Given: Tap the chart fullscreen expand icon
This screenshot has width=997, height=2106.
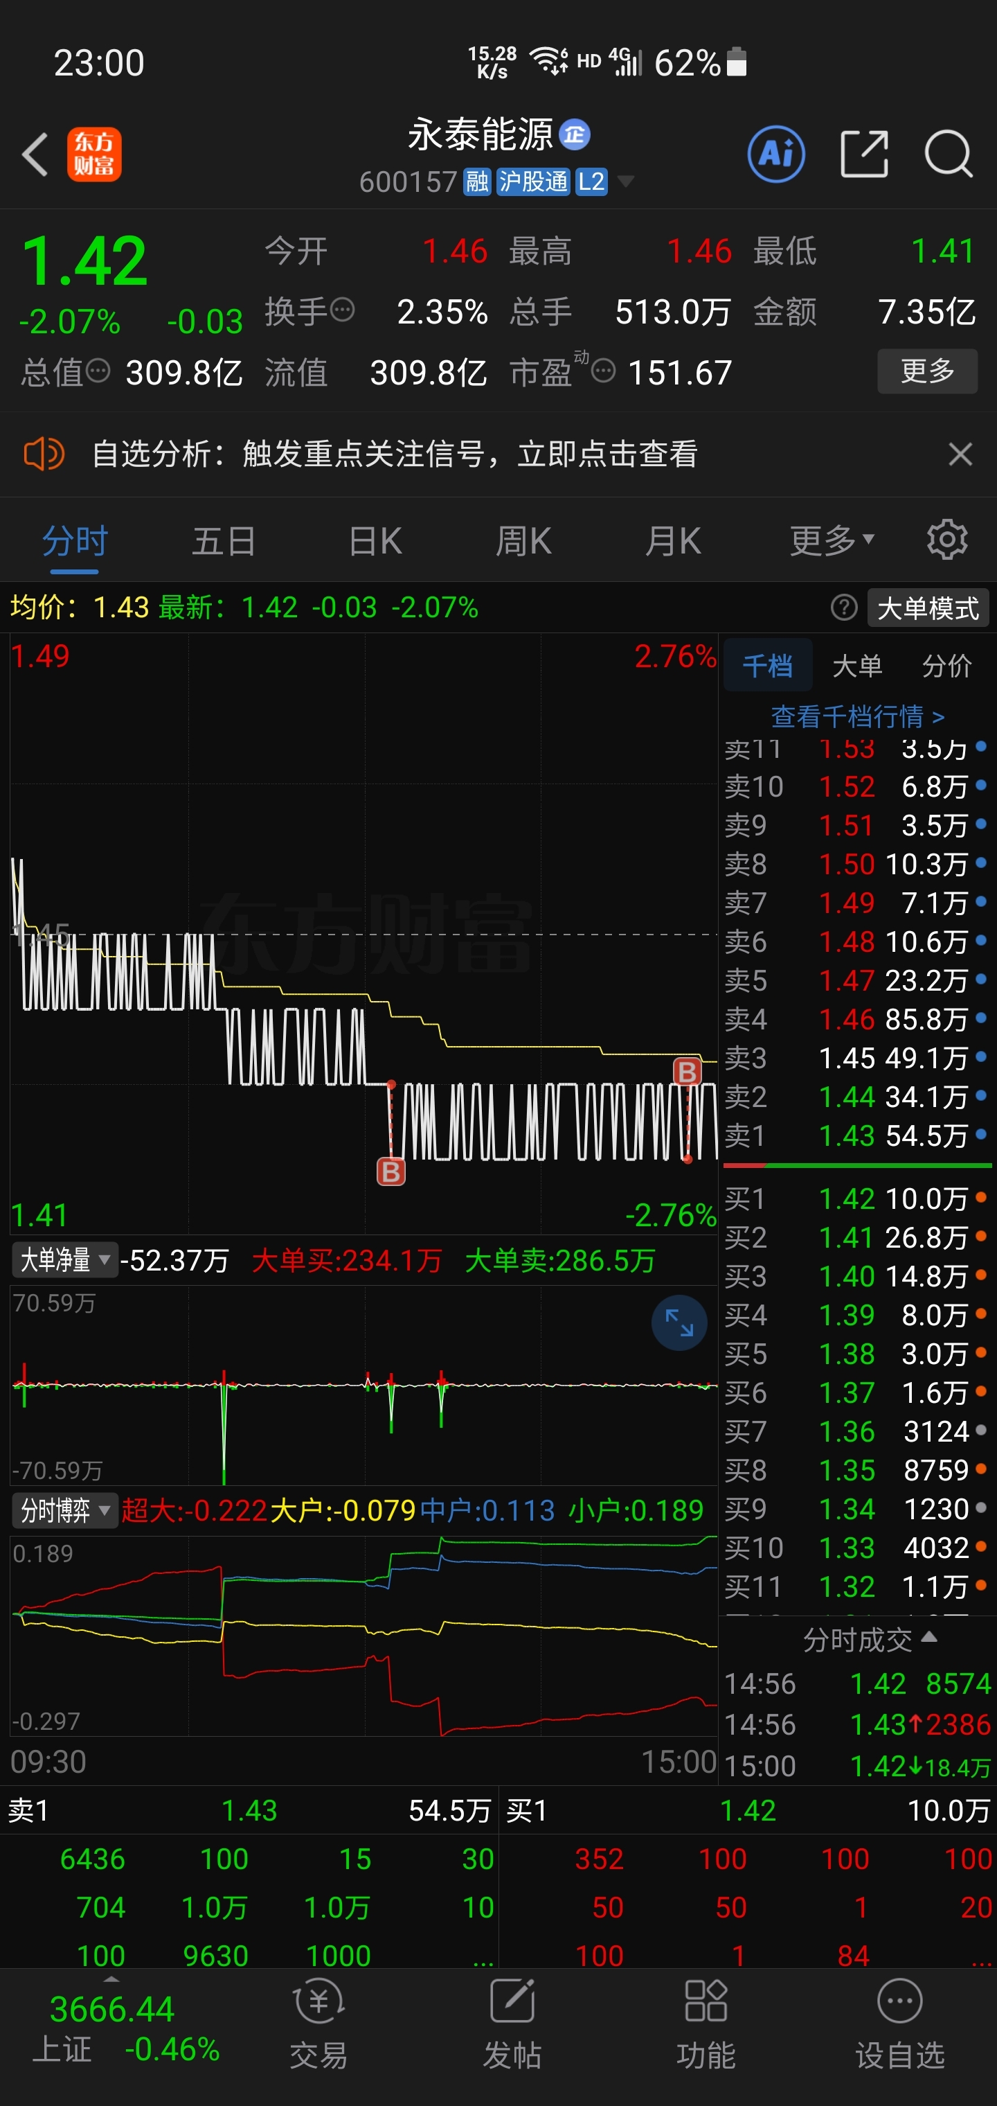Looking at the screenshot, I should [679, 1322].
